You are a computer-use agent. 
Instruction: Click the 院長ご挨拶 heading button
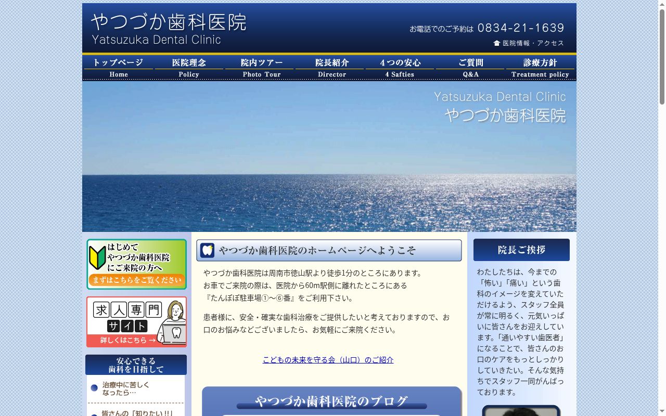pos(521,250)
